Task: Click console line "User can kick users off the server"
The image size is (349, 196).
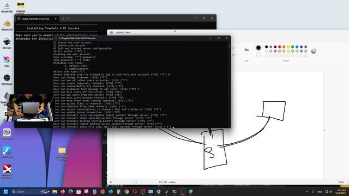Action: coord(87,92)
